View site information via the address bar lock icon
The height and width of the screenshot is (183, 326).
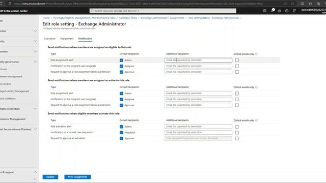tap(10, 4)
